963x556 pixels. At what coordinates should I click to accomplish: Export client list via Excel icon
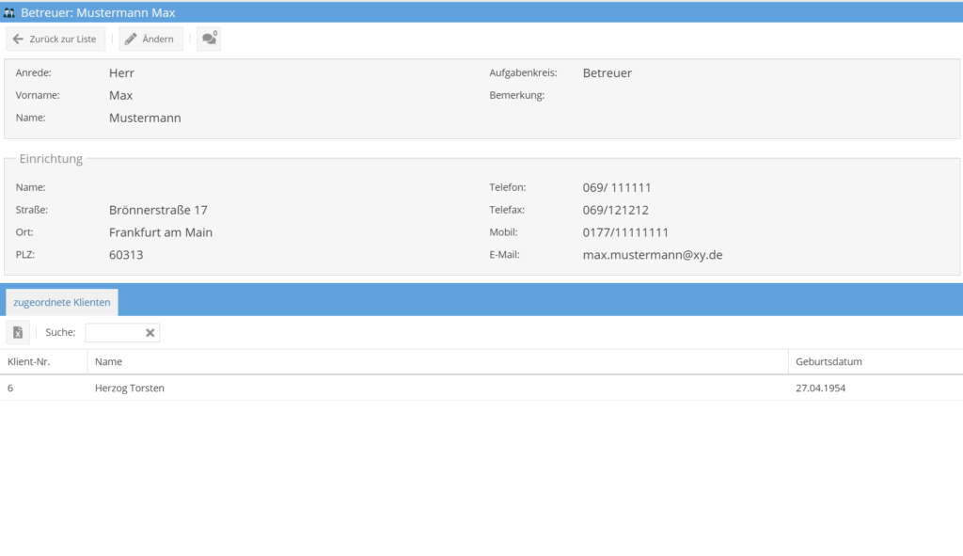click(x=18, y=332)
